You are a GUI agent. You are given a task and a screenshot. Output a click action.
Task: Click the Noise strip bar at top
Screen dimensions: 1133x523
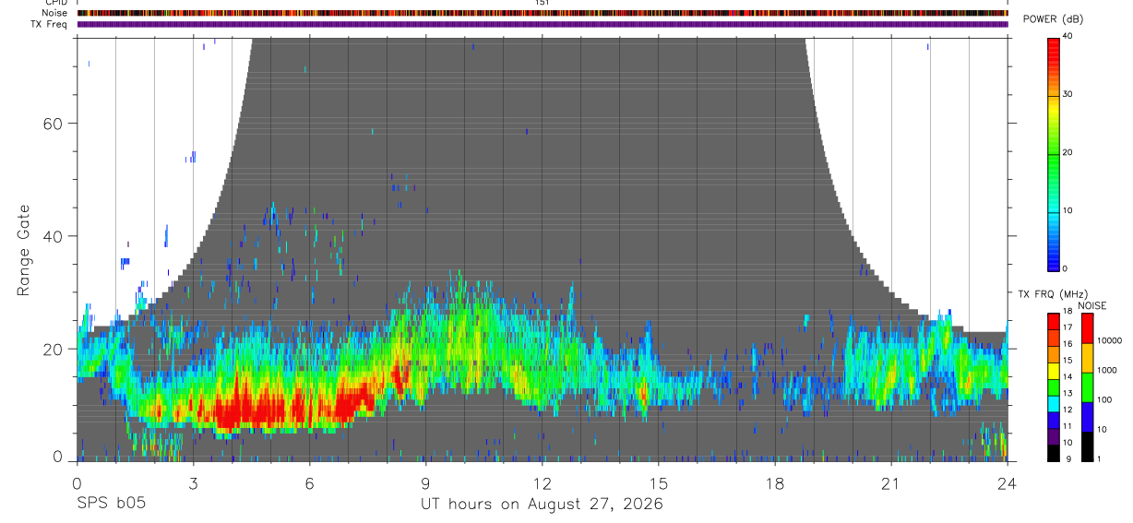click(x=543, y=13)
